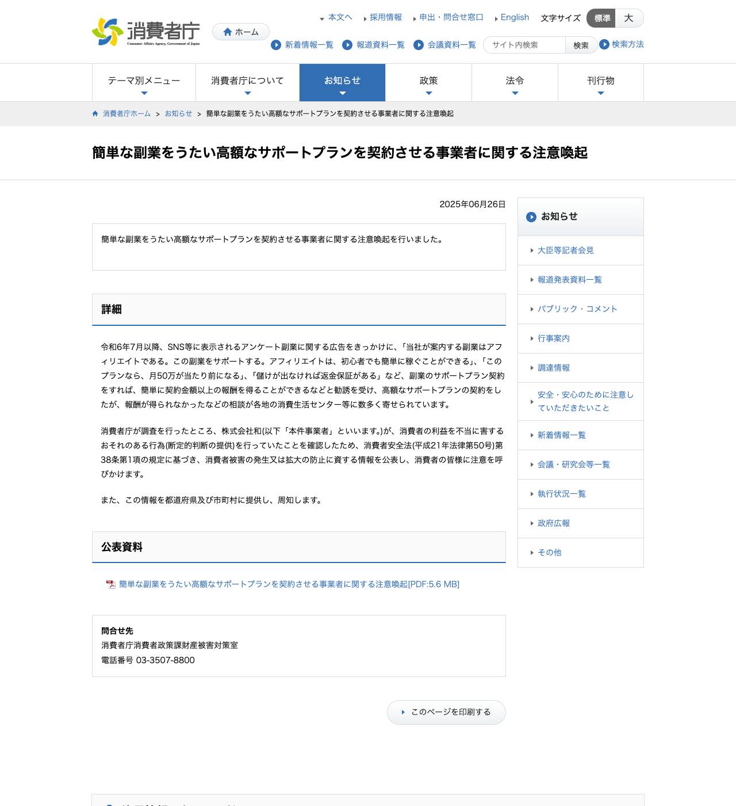Click the 詳細 section heading
Image resolution: width=736 pixels, height=806 pixels.
[112, 310]
